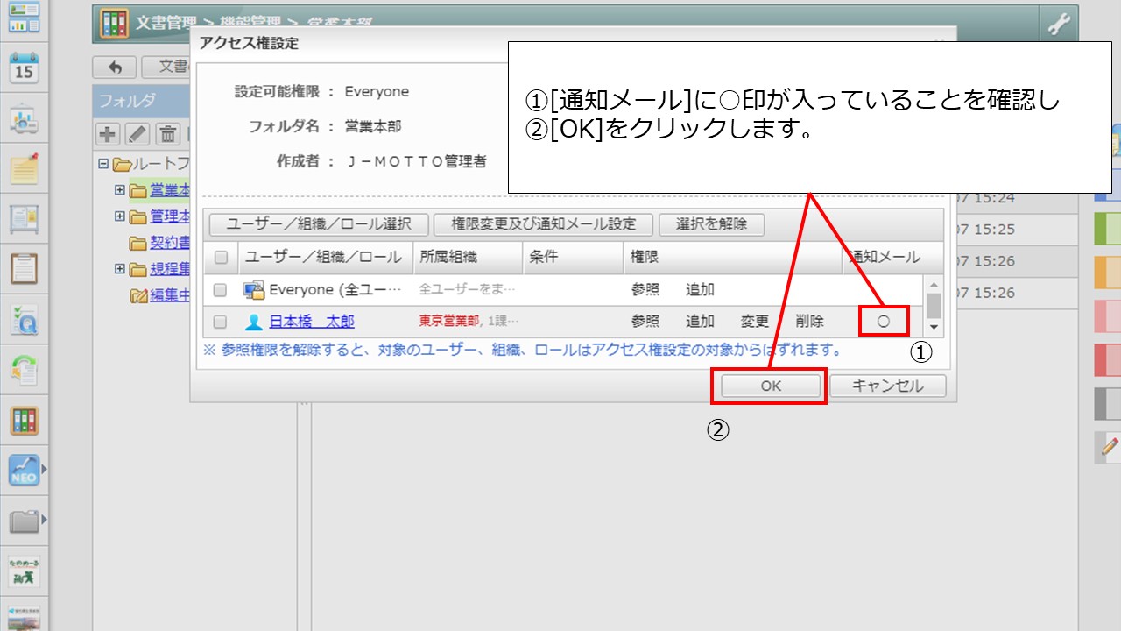The image size is (1121, 631).
Task: Click the NEO chart icon in sidebar
Action: point(24,471)
